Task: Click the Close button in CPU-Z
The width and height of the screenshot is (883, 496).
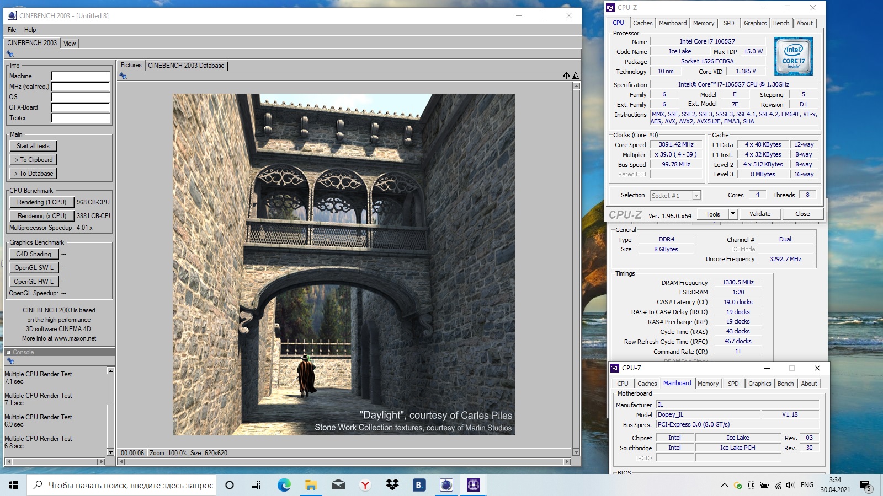Action: click(x=802, y=214)
